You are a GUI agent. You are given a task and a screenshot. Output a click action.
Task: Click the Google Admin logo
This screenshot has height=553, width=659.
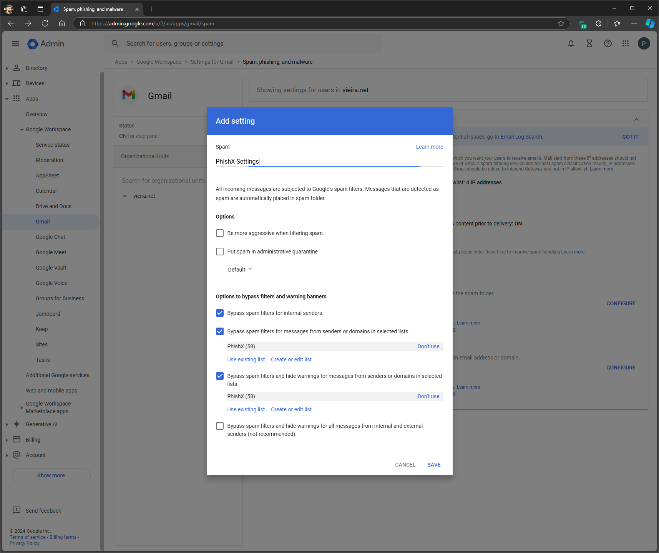click(46, 44)
